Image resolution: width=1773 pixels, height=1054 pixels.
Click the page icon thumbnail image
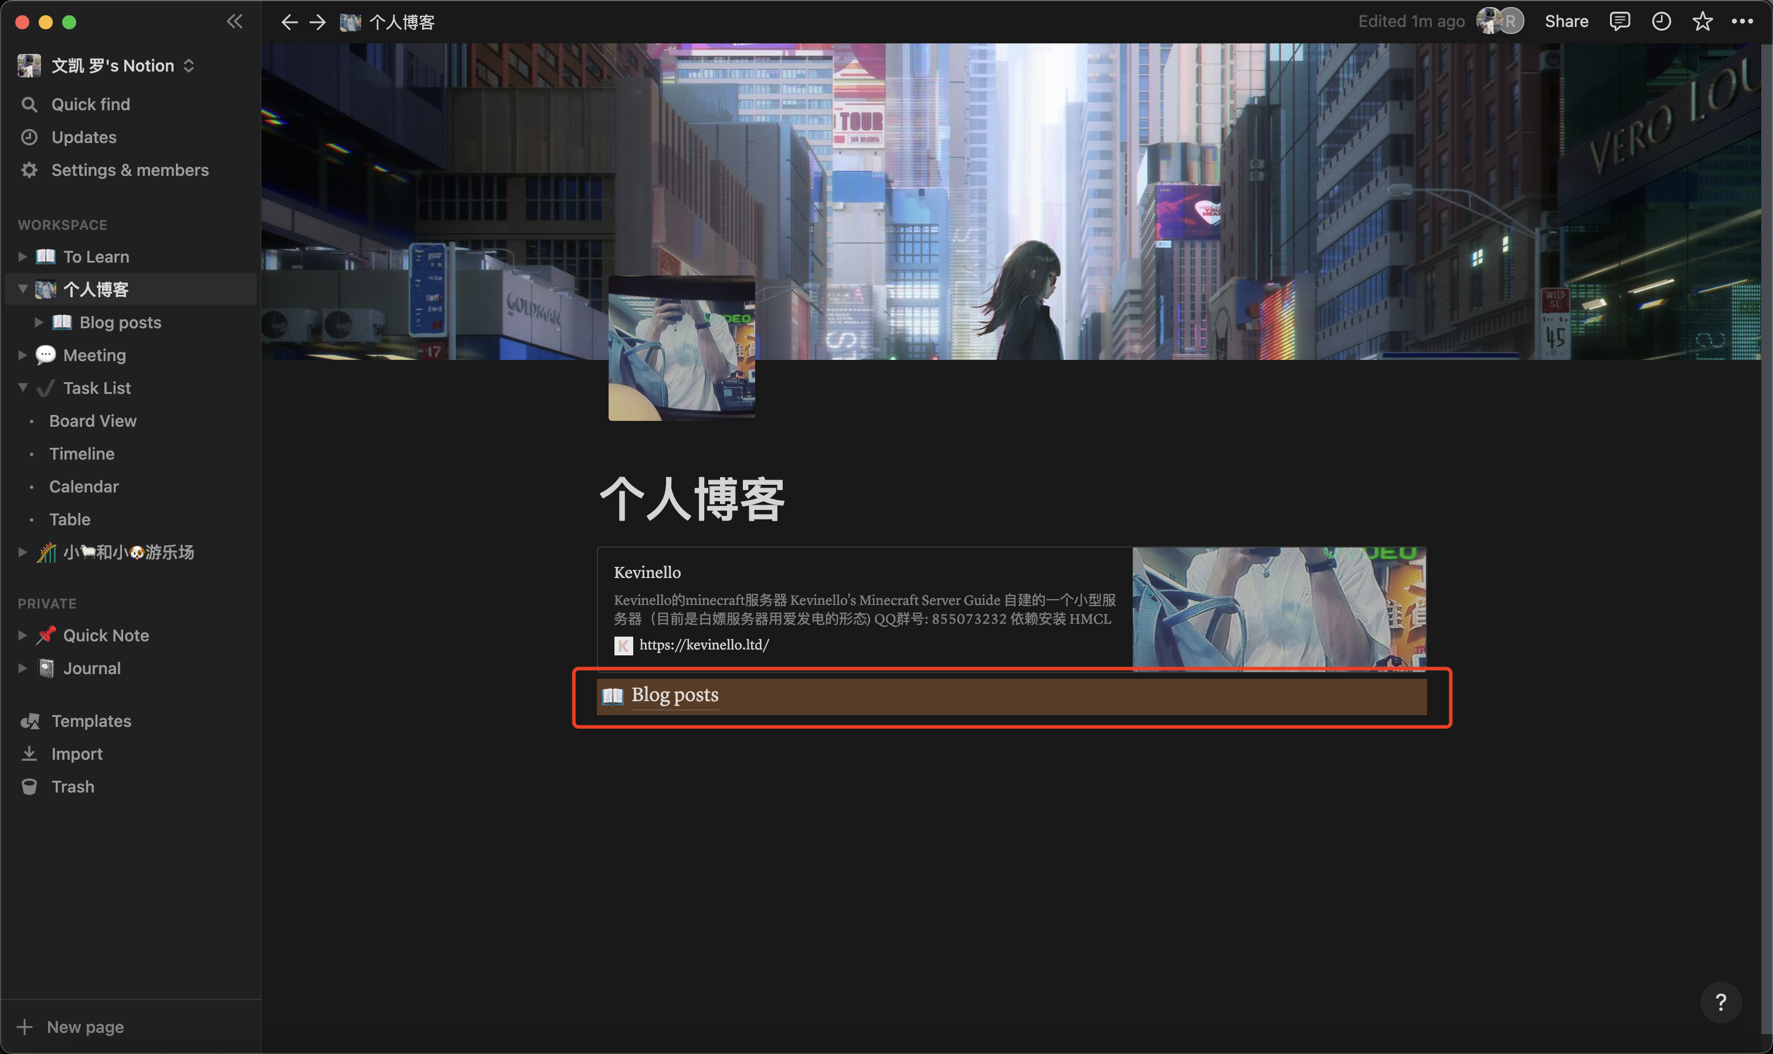coord(681,348)
